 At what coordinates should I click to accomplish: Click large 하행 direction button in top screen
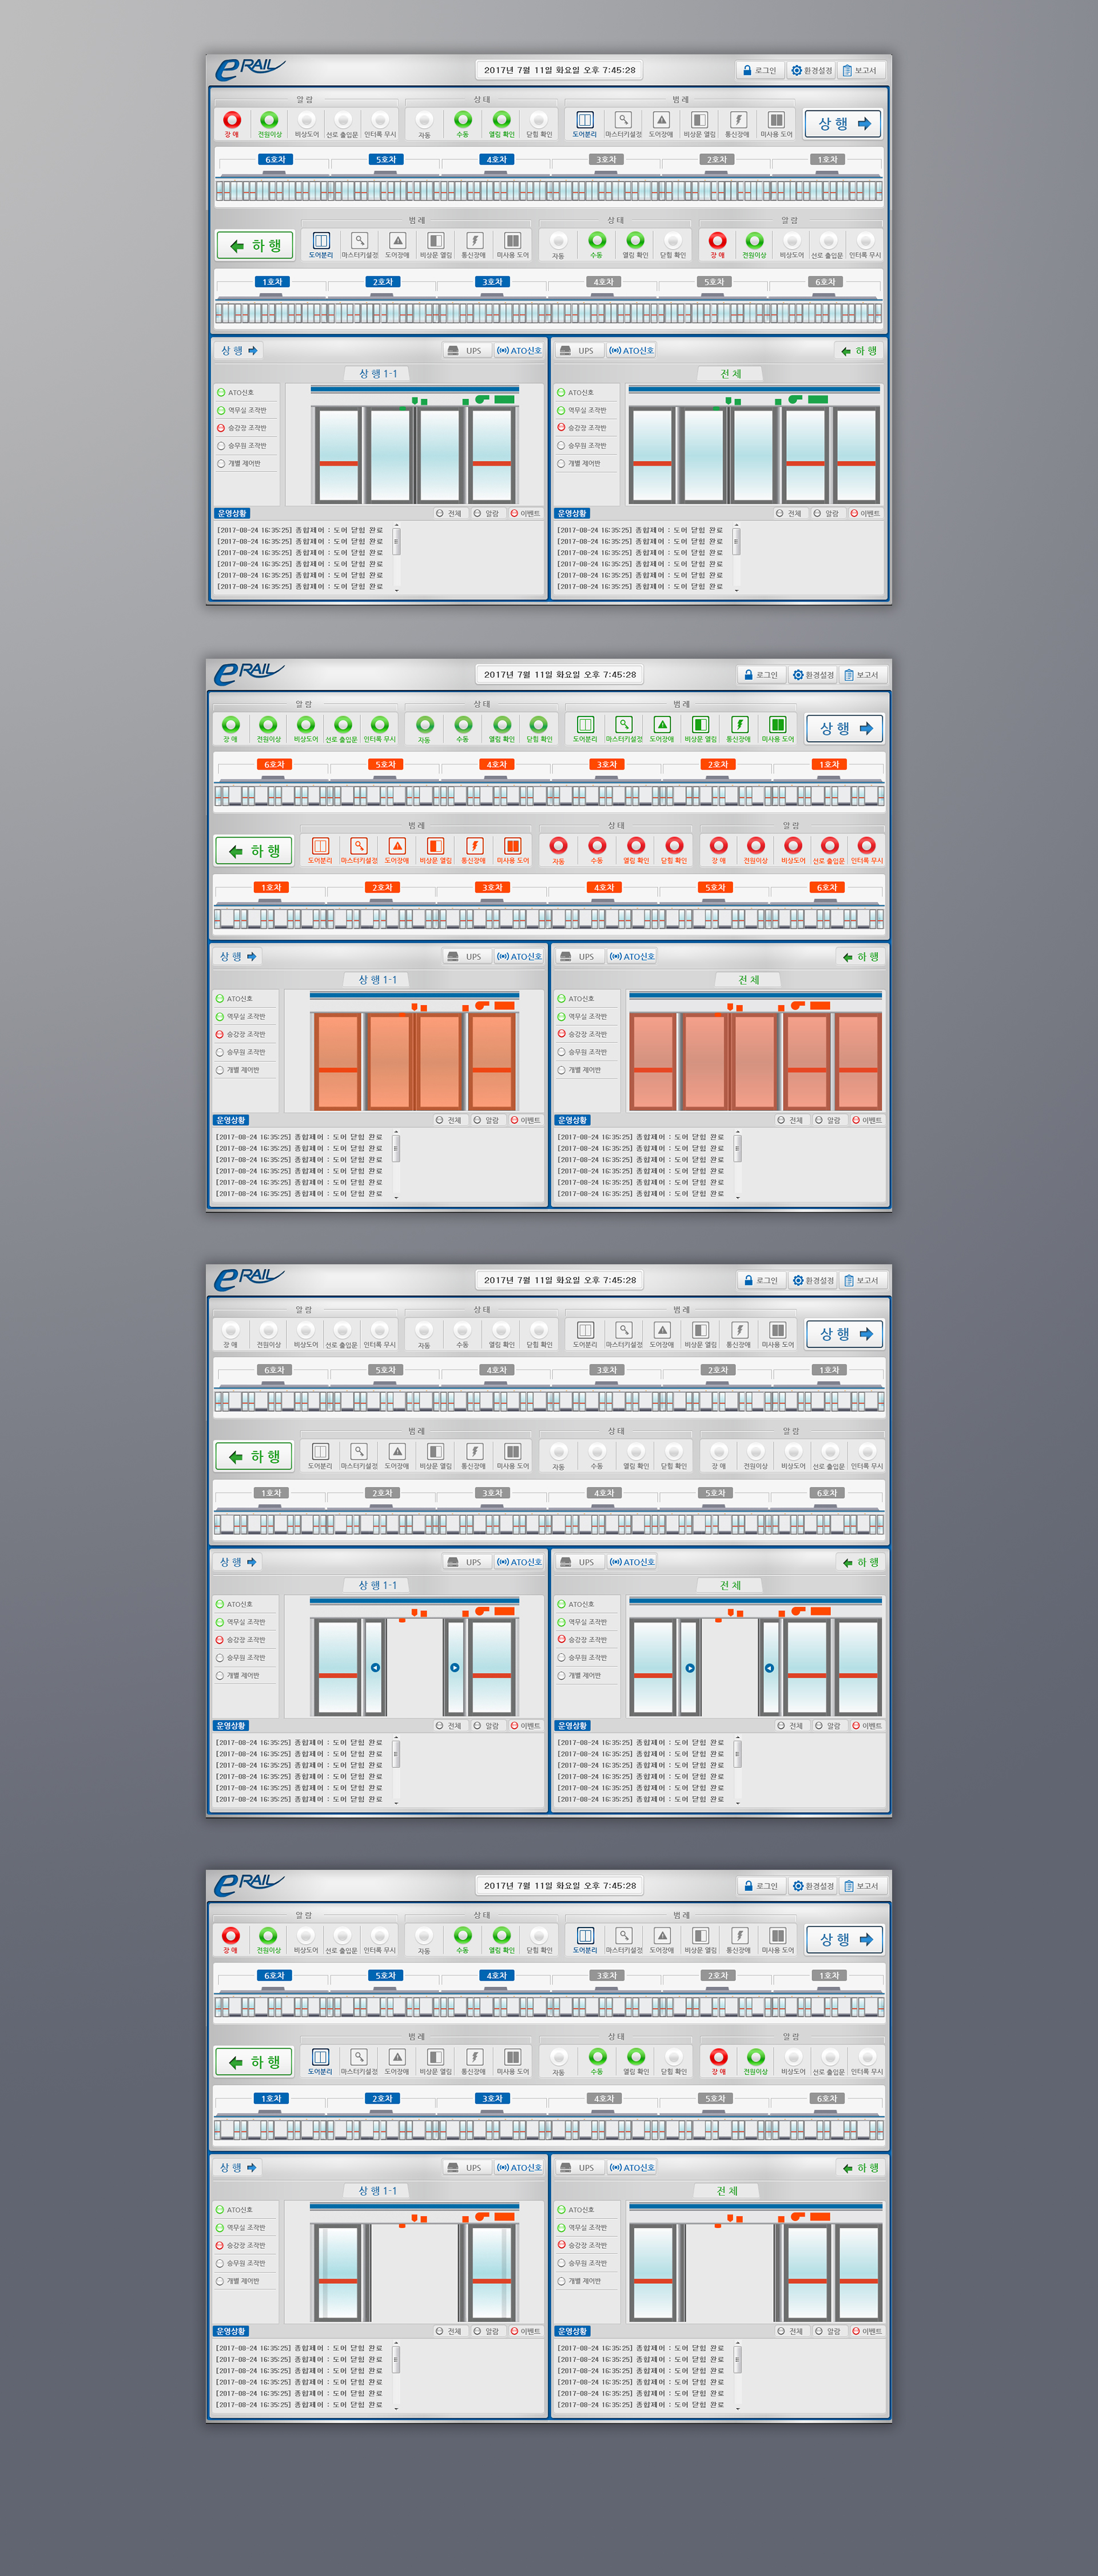[255, 246]
